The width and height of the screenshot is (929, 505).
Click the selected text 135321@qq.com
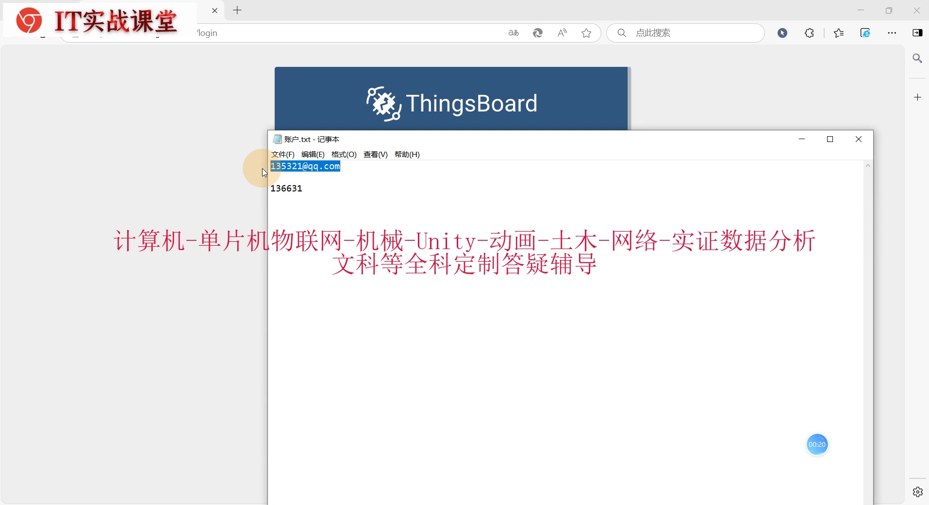point(305,166)
